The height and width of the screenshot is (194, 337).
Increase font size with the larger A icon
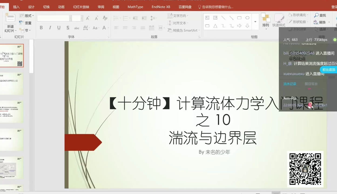(87, 18)
